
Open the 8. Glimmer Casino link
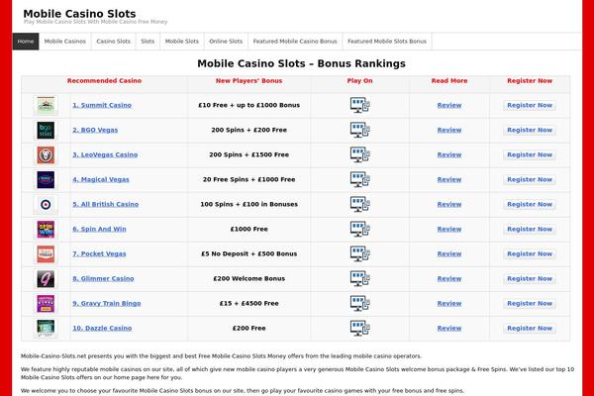click(x=103, y=278)
